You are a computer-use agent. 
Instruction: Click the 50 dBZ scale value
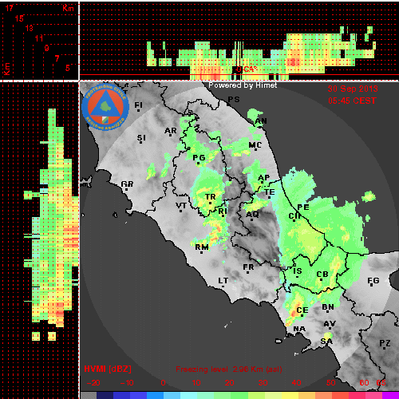pyautogui.click(x=330, y=383)
